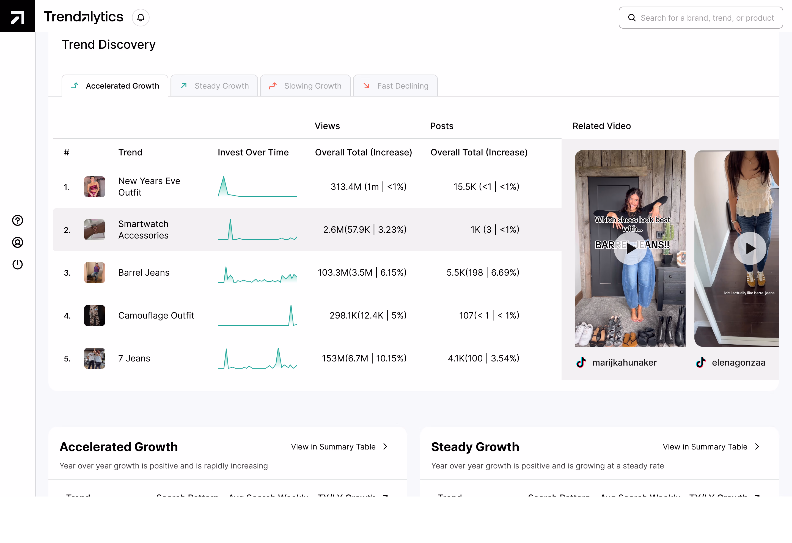This screenshot has height=543, width=792.
Task: Expand chevron beside Steady Growth summary link
Action: pyautogui.click(x=757, y=447)
